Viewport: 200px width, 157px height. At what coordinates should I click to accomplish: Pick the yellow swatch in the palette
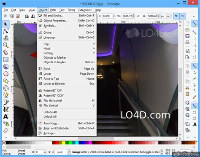pyautogui.click(x=64, y=143)
